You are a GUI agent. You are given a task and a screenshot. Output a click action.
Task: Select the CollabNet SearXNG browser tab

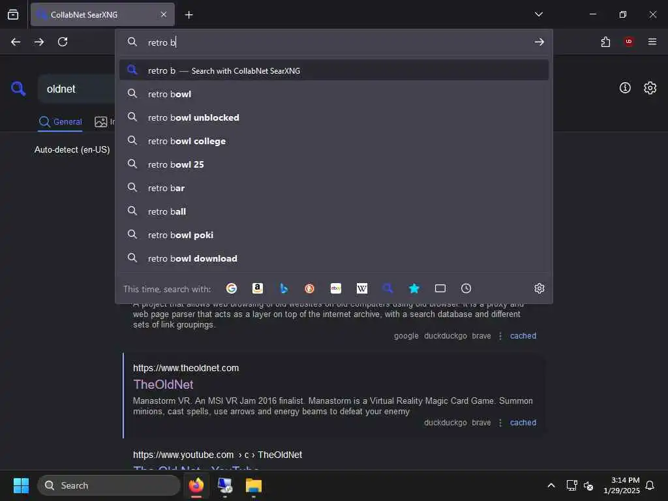pyautogui.click(x=102, y=14)
